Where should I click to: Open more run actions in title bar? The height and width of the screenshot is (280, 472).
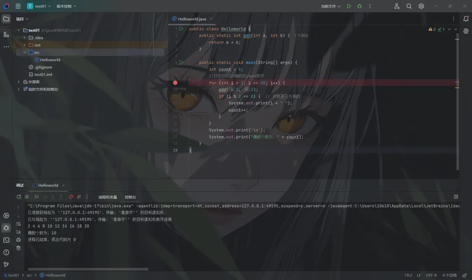coord(370,6)
